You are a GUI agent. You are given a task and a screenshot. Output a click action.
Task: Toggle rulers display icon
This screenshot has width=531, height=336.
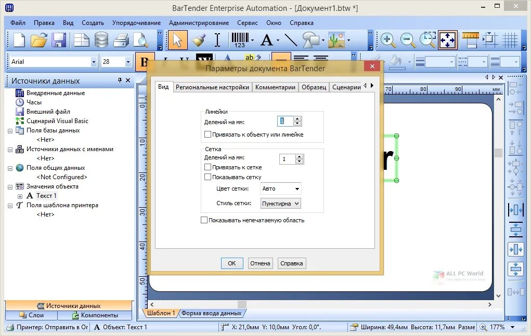pyautogui.click(x=470, y=40)
